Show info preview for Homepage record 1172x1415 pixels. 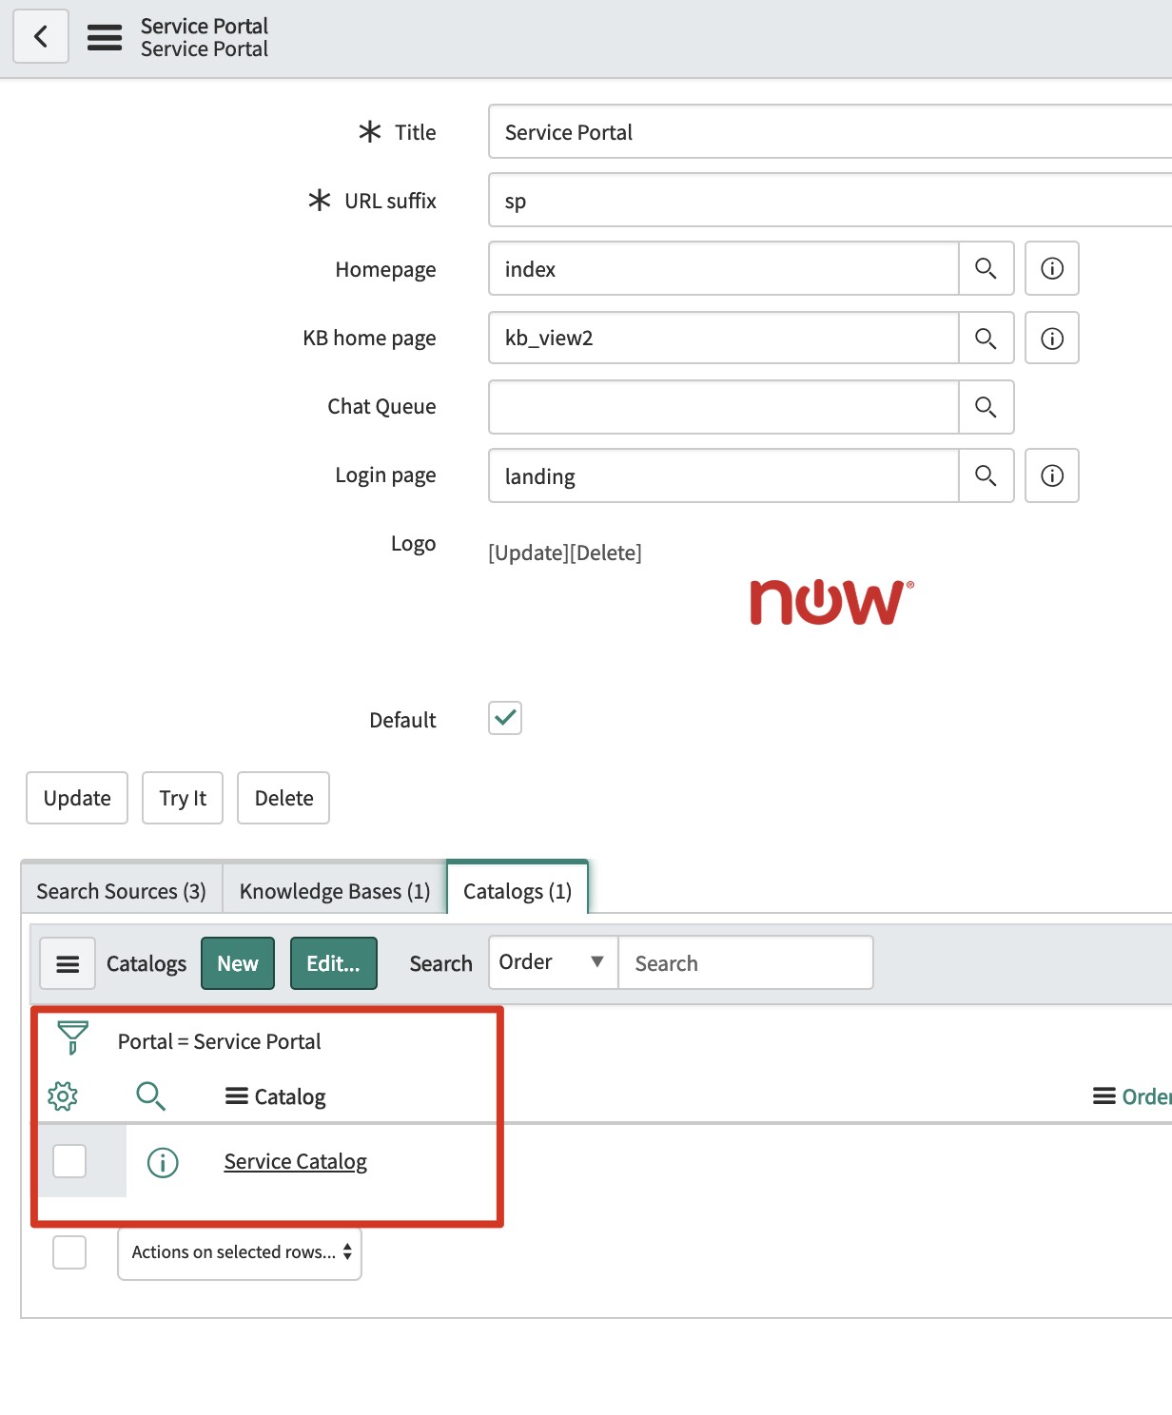1052,269
